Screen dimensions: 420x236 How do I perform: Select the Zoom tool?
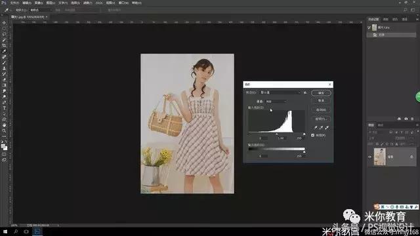click(x=4, y=131)
